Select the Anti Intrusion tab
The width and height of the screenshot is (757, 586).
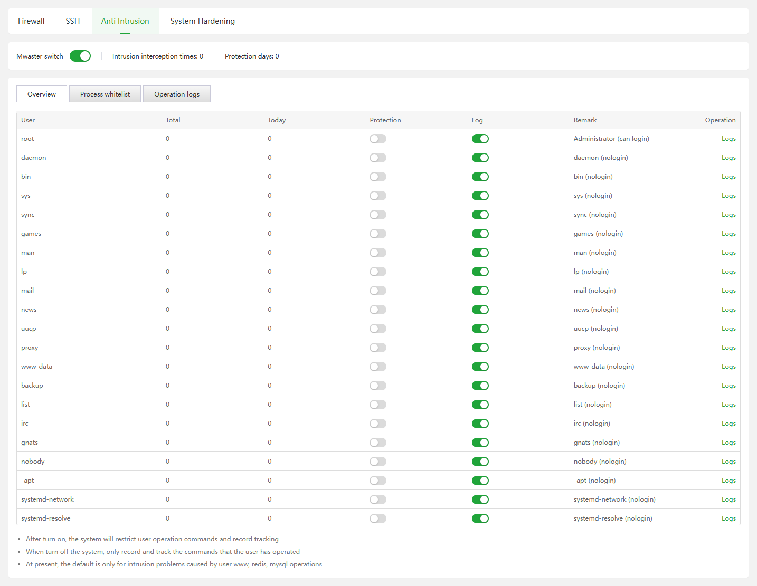(x=125, y=21)
